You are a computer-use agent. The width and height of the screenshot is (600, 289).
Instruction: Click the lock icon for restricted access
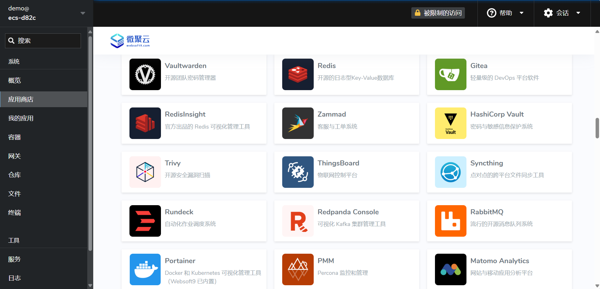(x=418, y=13)
